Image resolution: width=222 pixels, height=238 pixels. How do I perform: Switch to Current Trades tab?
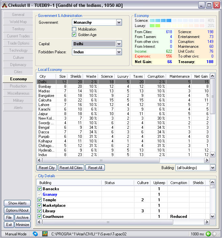click(x=18, y=36)
